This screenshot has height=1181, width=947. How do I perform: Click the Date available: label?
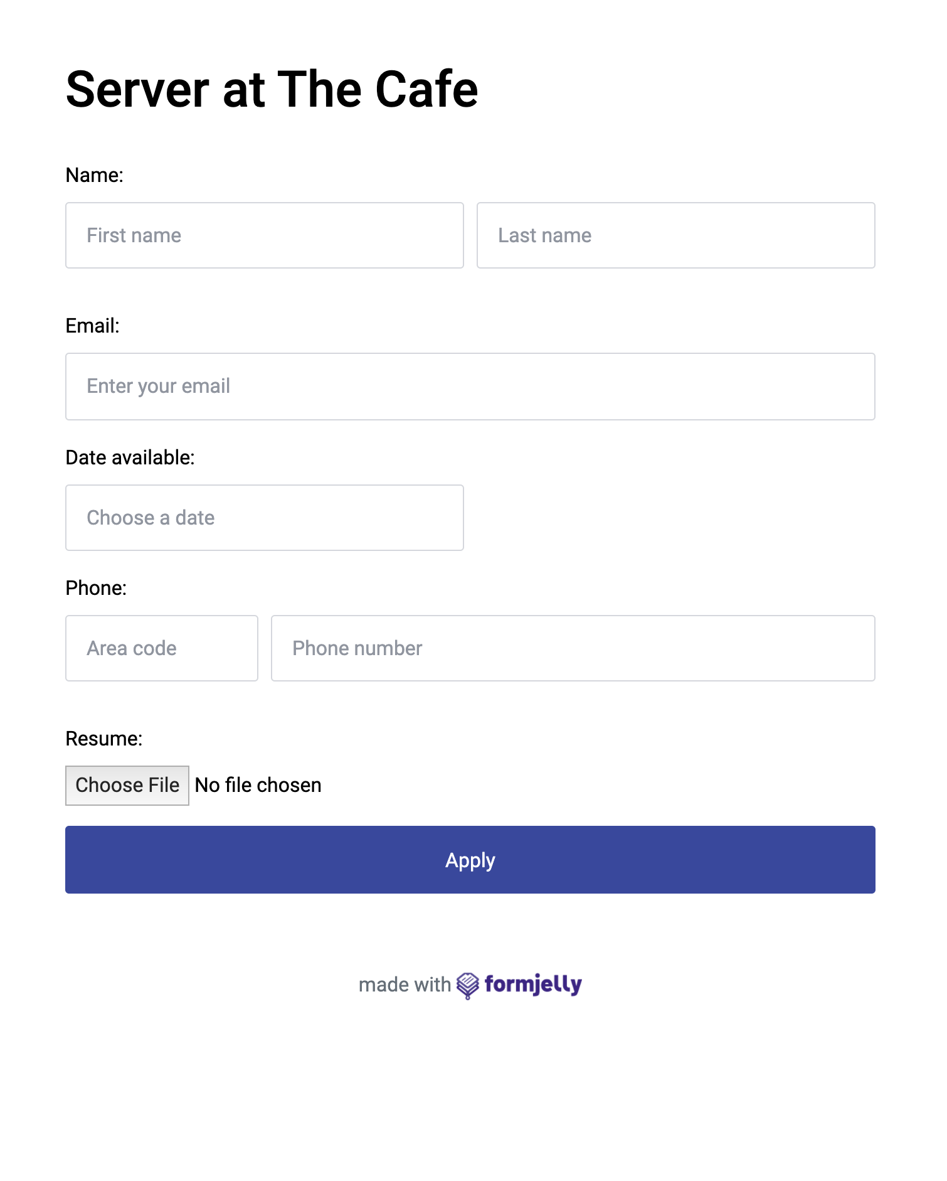(x=130, y=457)
